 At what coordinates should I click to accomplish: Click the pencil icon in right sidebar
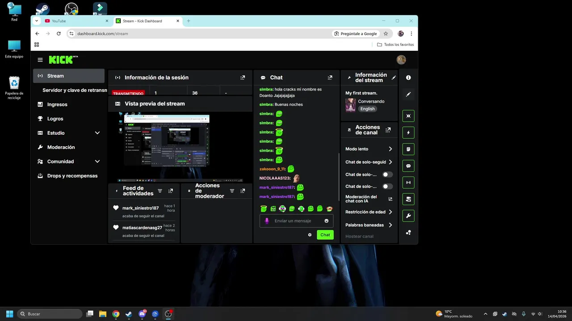408,95
